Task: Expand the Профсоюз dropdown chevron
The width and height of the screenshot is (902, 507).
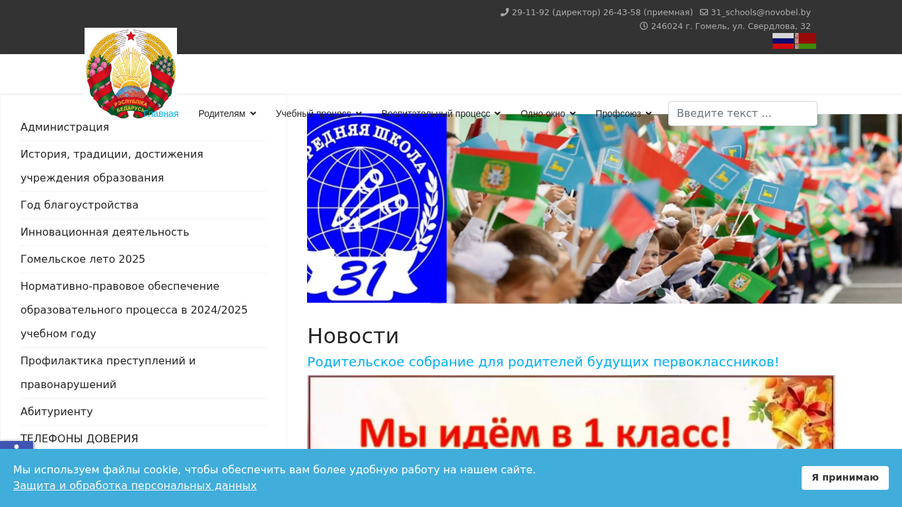Action: [x=648, y=114]
